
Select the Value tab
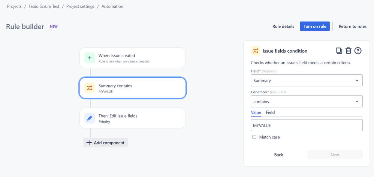pos(256,112)
